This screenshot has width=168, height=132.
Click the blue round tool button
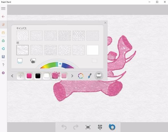(112, 127)
